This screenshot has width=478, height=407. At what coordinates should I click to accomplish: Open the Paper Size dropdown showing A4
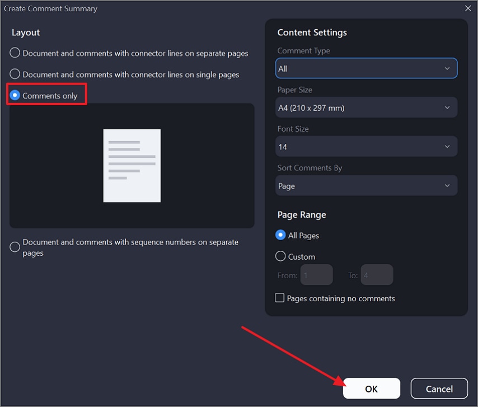pos(366,107)
